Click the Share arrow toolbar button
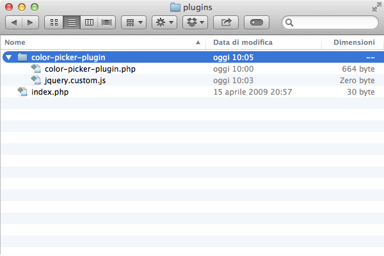This screenshot has height=256, width=384. (x=226, y=22)
